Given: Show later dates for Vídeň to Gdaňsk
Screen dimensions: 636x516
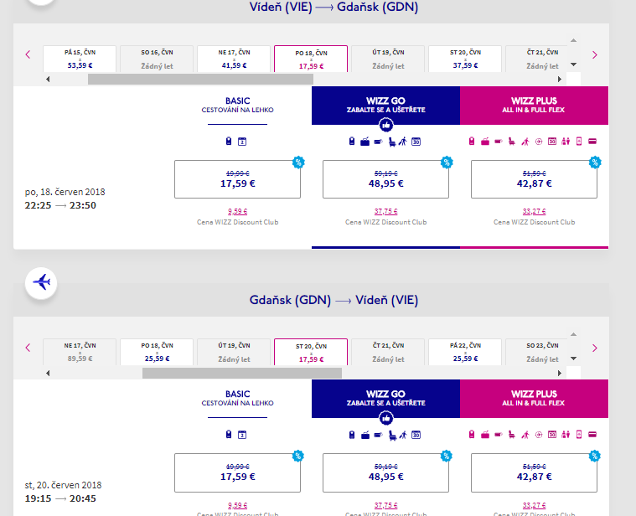Looking at the screenshot, I should pyautogui.click(x=595, y=55).
